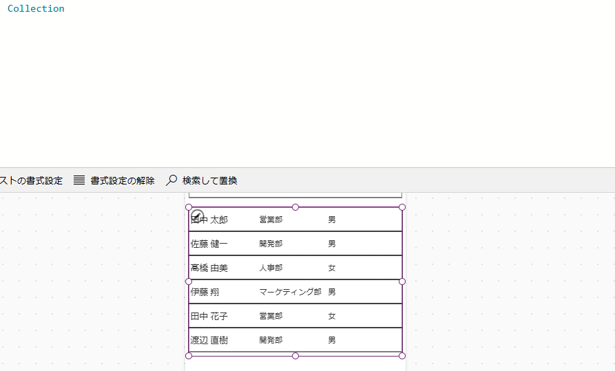Click 男 in 田中 太郎 row
Viewport: 615px width, 371px height.
tap(332, 220)
